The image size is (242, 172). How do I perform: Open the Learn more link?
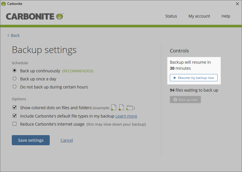(126, 116)
